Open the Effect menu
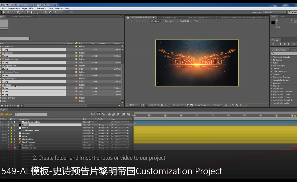This screenshot has width=297, height=182. (32, 8)
